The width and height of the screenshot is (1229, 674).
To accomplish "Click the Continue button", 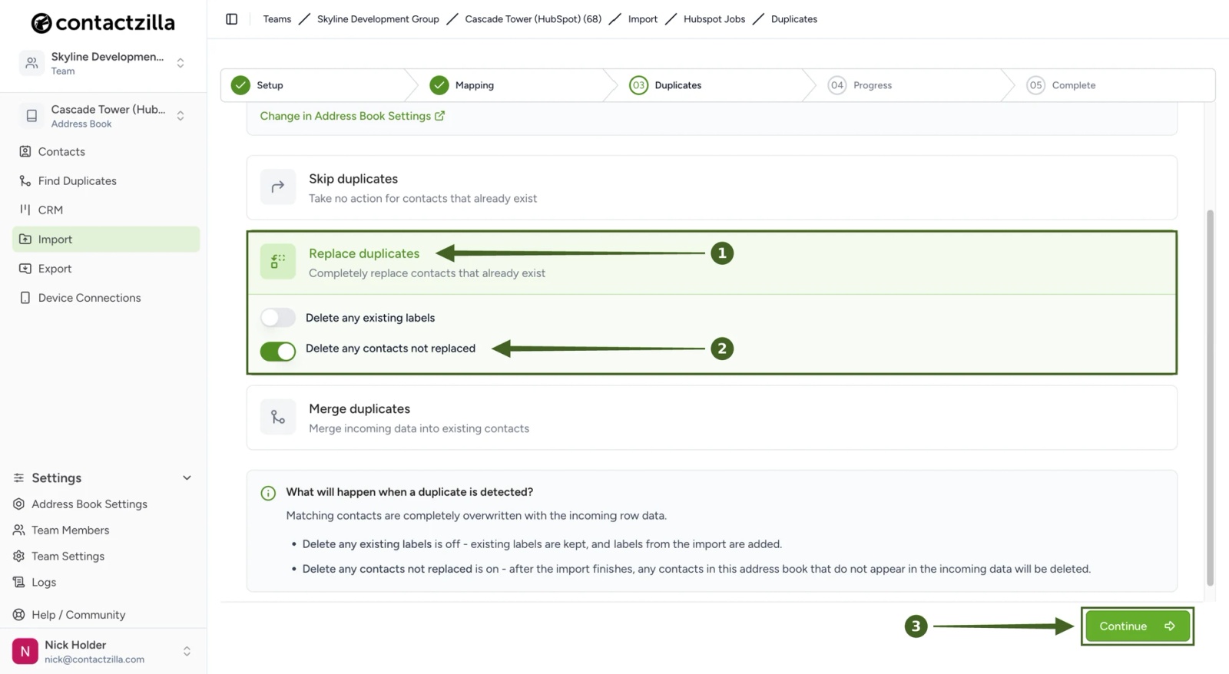I will point(1138,626).
